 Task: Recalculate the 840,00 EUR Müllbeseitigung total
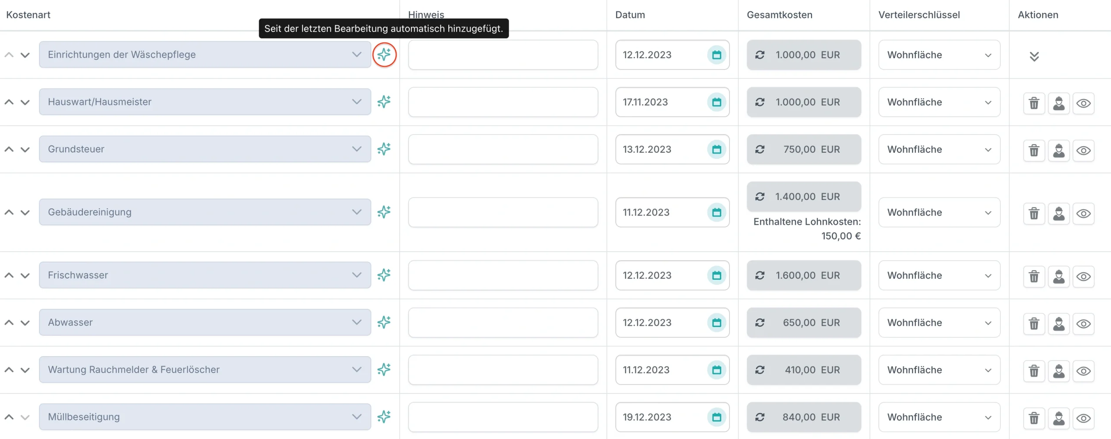coord(760,417)
